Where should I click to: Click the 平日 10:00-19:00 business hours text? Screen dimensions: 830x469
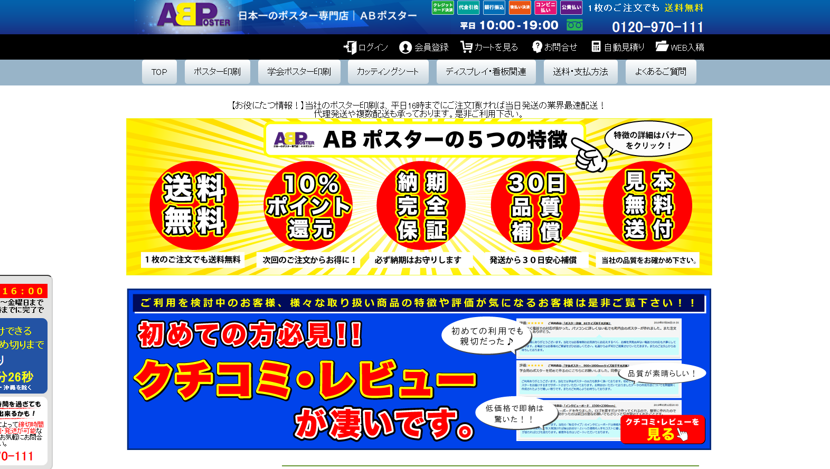click(x=509, y=25)
